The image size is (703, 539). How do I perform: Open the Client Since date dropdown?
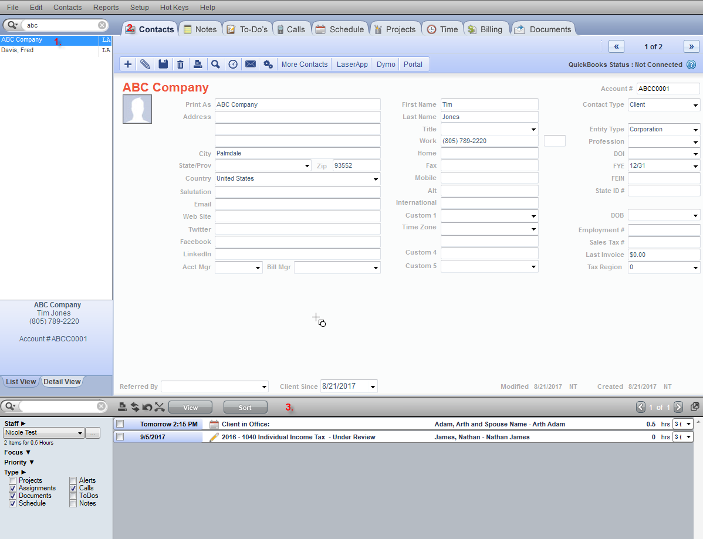click(373, 387)
